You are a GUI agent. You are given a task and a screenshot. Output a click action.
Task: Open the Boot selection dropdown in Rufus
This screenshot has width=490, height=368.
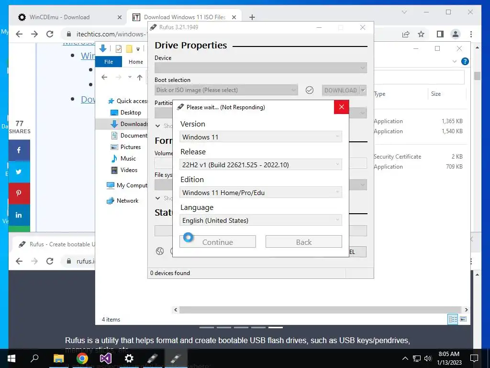[226, 90]
